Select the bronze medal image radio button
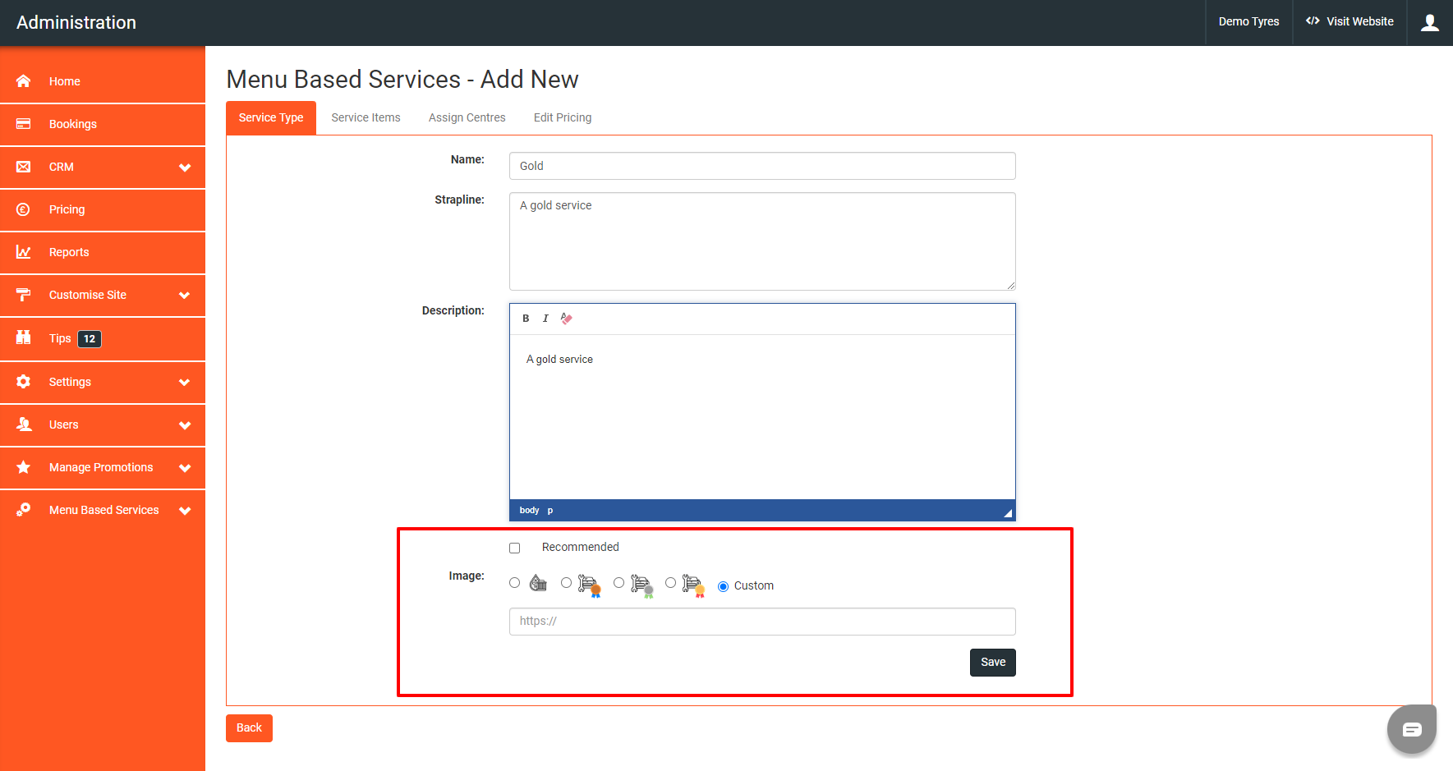 [566, 582]
